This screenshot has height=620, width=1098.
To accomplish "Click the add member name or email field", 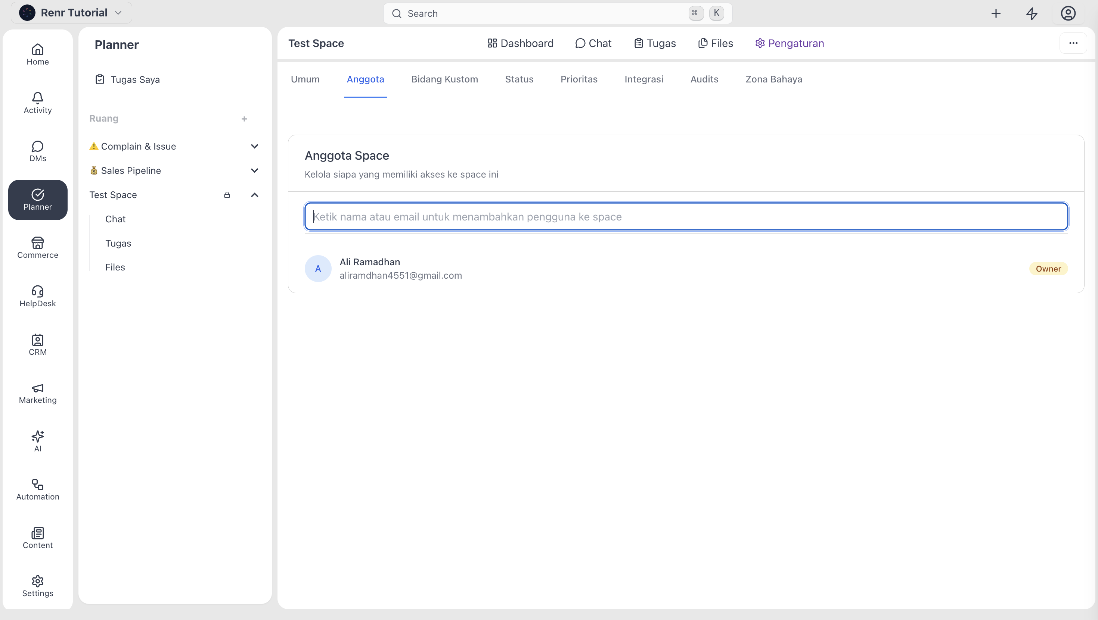I will 686,217.
